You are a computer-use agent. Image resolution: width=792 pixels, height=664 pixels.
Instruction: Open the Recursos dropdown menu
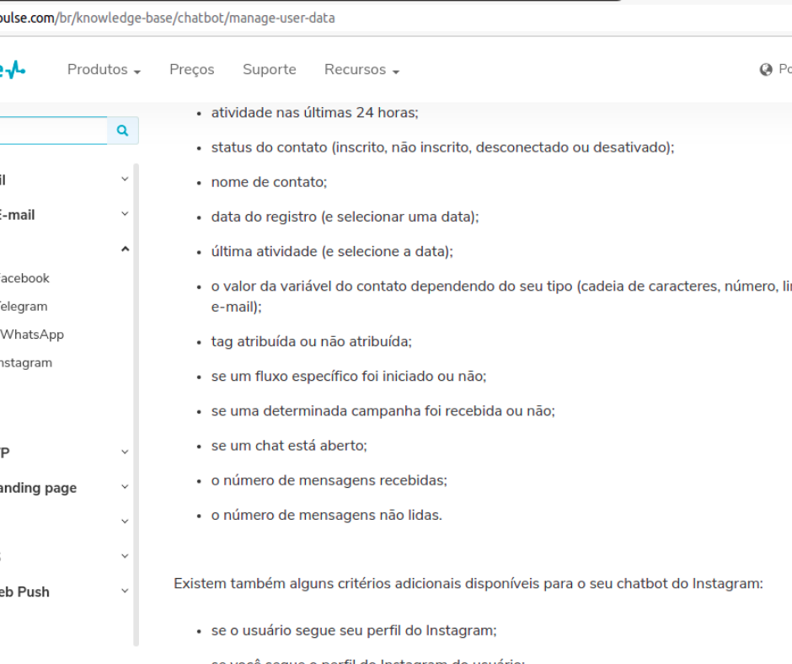pyautogui.click(x=361, y=70)
